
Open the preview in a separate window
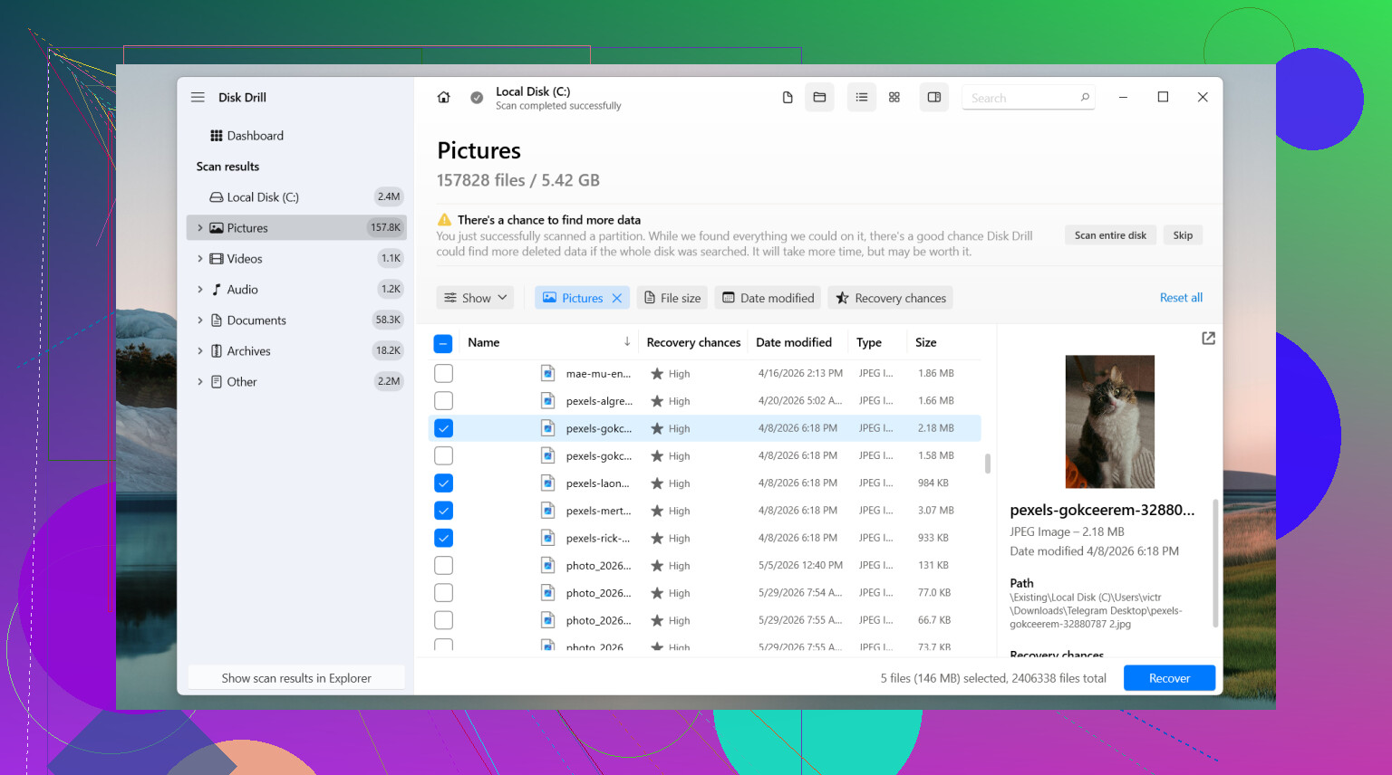[x=1208, y=338]
